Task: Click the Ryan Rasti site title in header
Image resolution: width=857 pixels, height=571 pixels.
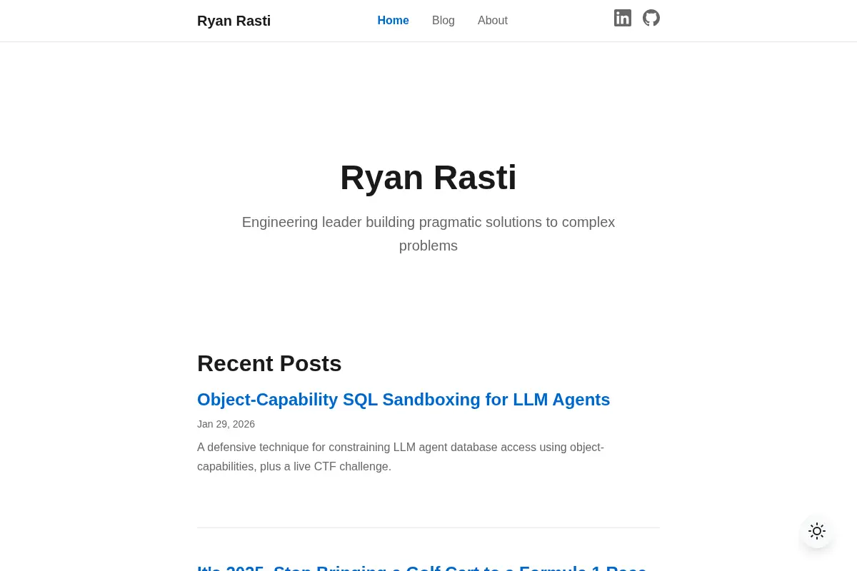Action: 234,21
